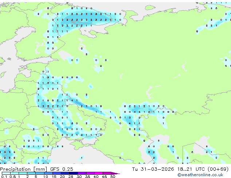Click the 0.5–1 mm legend swatch
Screen dimensions: 231x178
coord(15,173)
